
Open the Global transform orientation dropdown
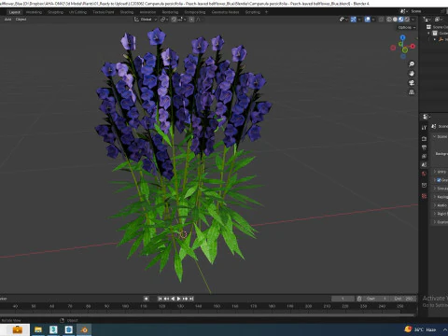[x=146, y=20]
